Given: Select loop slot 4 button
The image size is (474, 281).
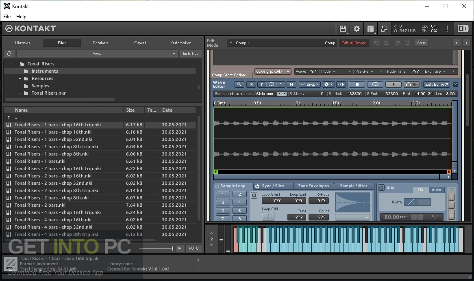Looking at the screenshot, I should click(239, 203).
